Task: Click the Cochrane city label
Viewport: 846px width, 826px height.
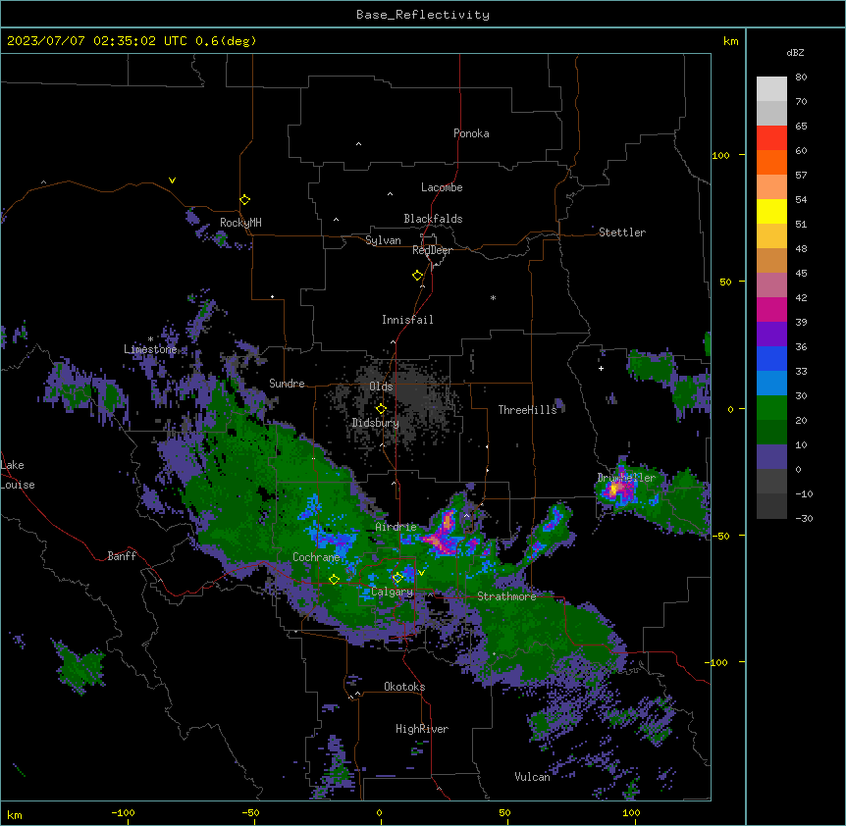Action: point(316,557)
